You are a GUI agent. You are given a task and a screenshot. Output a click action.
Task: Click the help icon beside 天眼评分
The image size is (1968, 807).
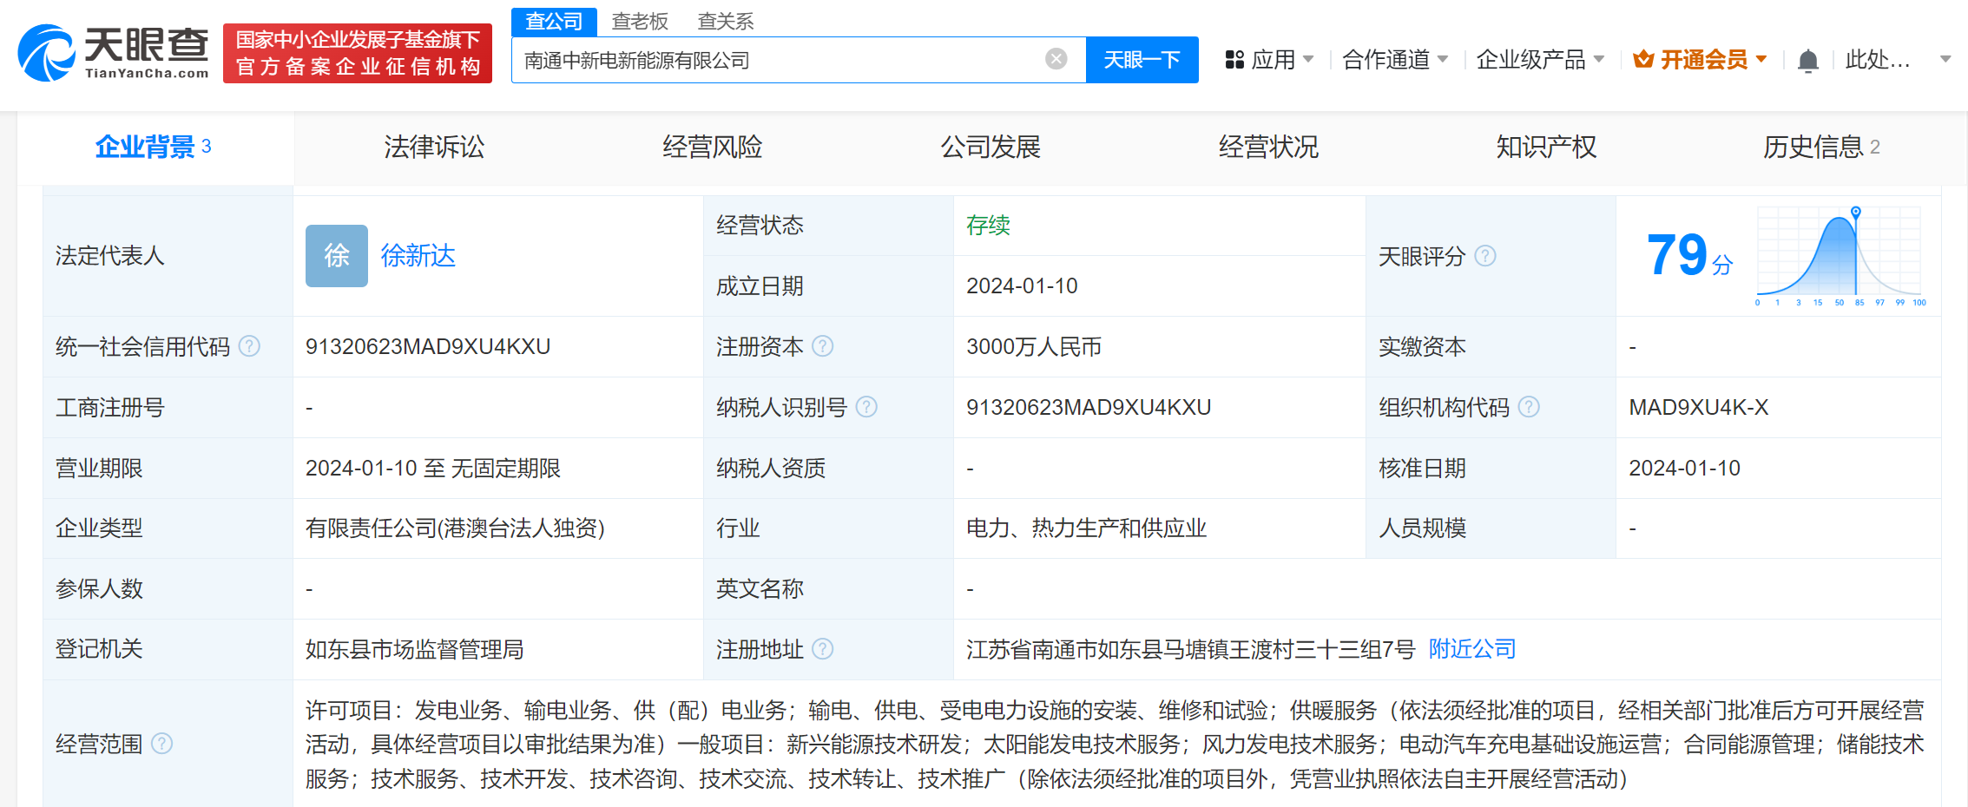[x=1486, y=256]
